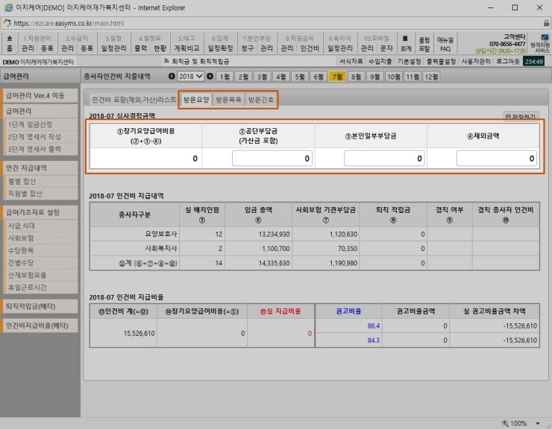The width and height of the screenshot is (552, 429).
Task: Open 기본설정 menu
Action: coord(409,61)
